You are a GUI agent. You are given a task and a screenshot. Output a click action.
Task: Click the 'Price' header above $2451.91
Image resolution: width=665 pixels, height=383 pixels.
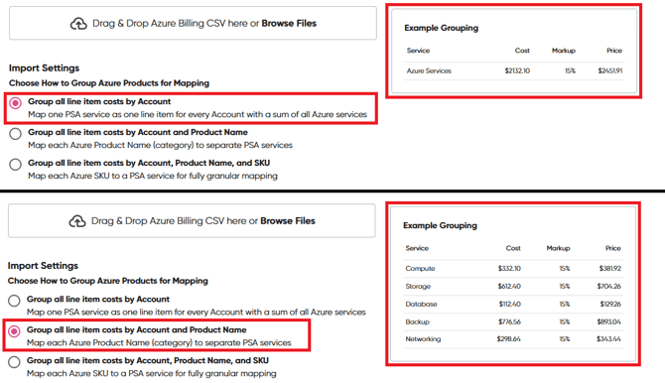point(614,51)
